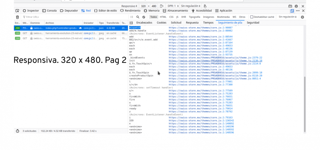
Task: Open Editor de estilo panel
Action: (106, 11)
